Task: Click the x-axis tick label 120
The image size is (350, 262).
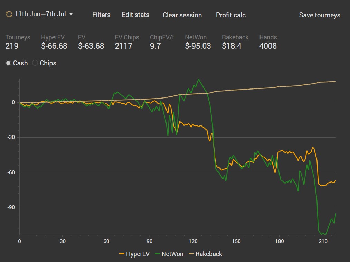Action: pyautogui.click(x=193, y=241)
